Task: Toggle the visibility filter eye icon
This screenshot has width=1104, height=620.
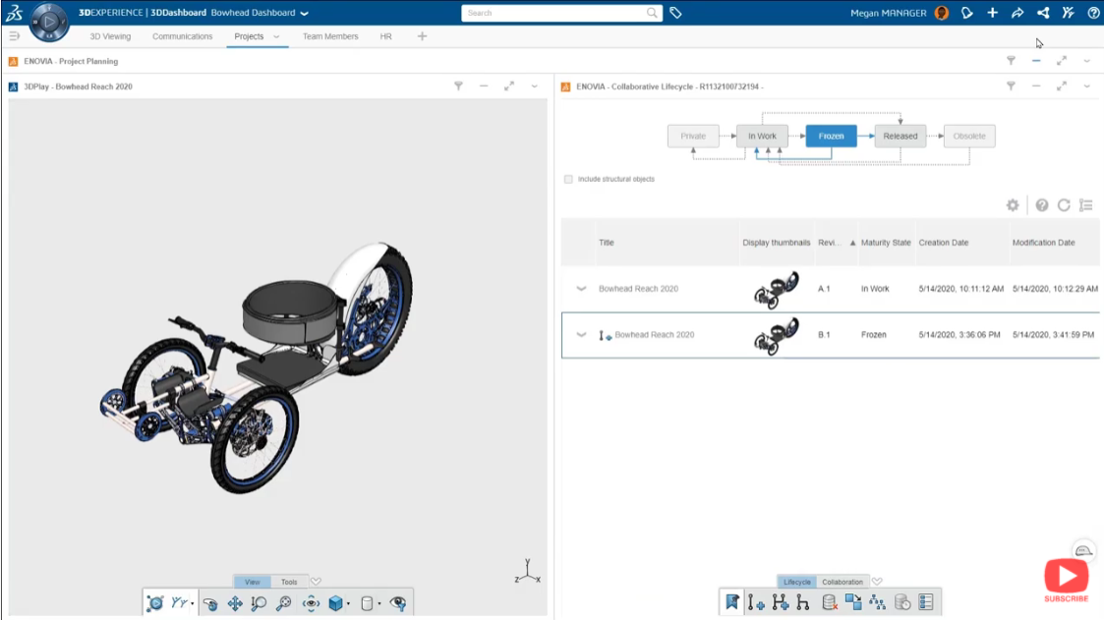Action: 398,603
